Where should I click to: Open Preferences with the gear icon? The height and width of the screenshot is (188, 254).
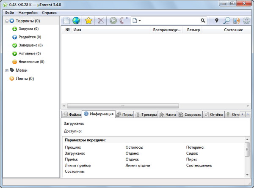246,20
